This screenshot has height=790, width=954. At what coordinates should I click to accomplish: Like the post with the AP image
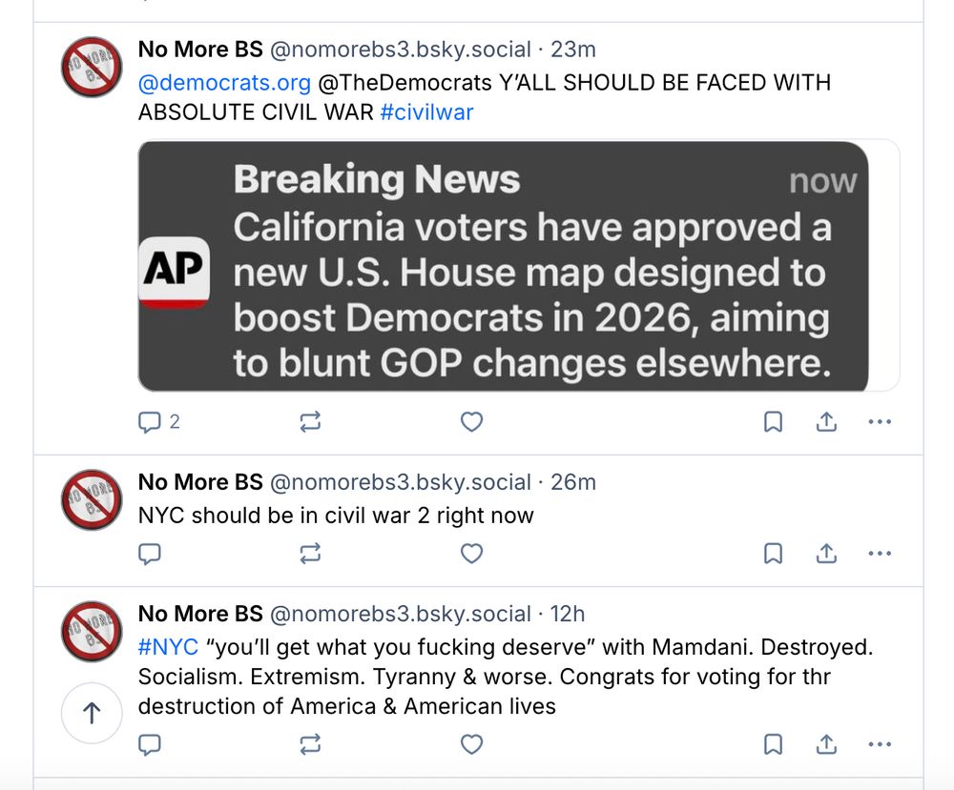pyautogui.click(x=471, y=422)
